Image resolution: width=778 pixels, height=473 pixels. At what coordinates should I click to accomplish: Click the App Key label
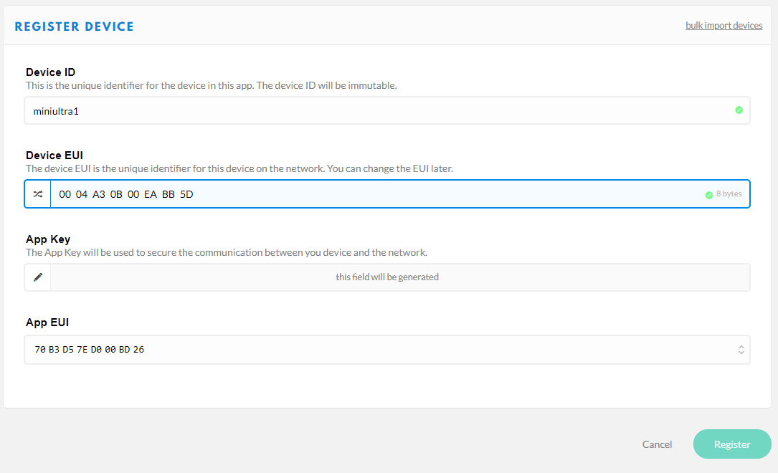(x=48, y=239)
